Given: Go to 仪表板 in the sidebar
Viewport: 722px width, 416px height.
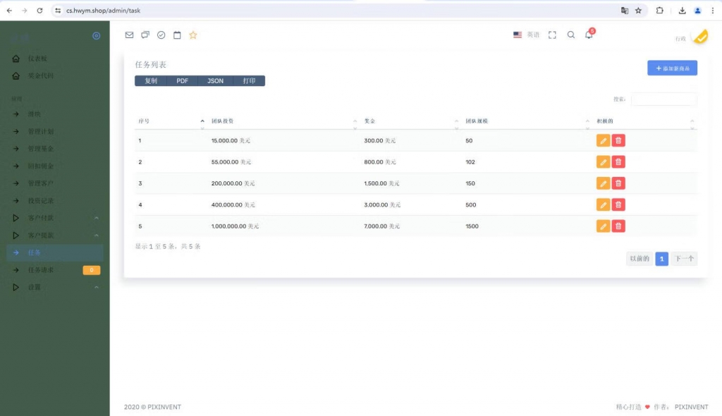Looking at the screenshot, I should [54, 59].
